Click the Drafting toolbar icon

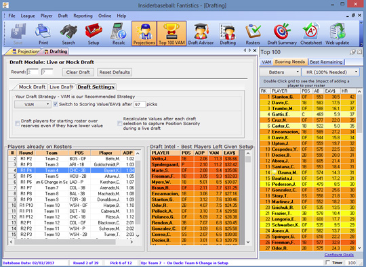(x=228, y=34)
